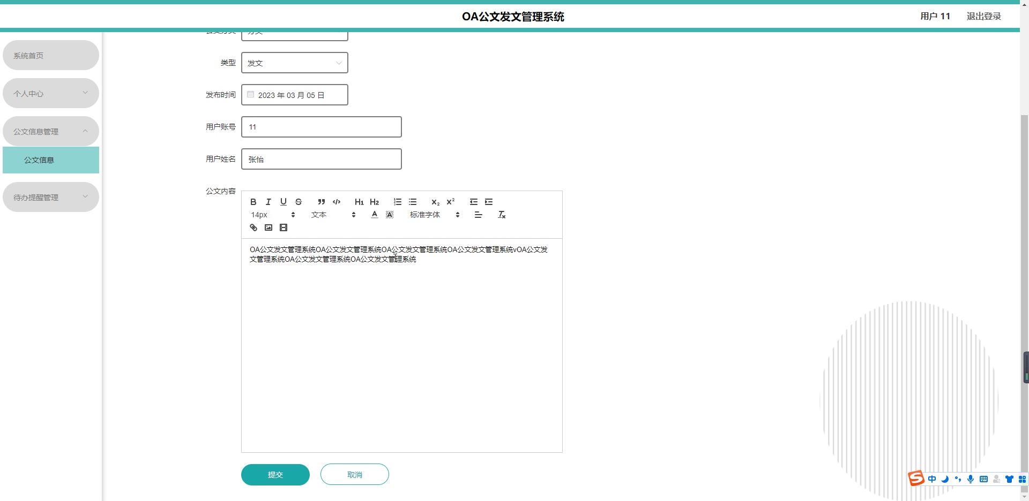
Task: Click the Sogou input method logo
Action: tap(916, 479)
